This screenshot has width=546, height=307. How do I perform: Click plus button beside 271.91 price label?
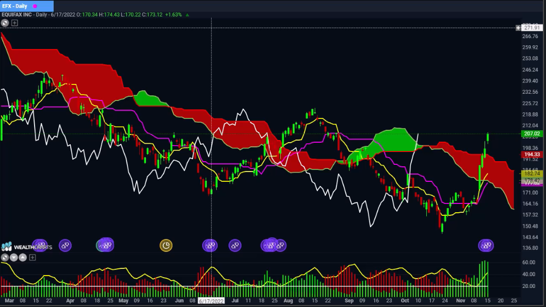pos(518,28)
